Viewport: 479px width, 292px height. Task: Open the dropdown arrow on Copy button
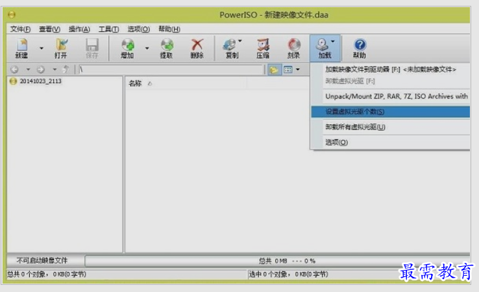[x=240, y=41]
